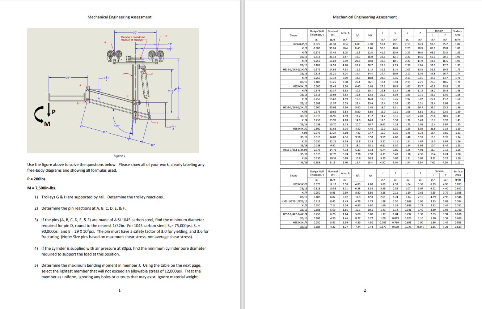Click the HSS5-1/2X5-1/2X3/8 shape row label

point(295,69)
